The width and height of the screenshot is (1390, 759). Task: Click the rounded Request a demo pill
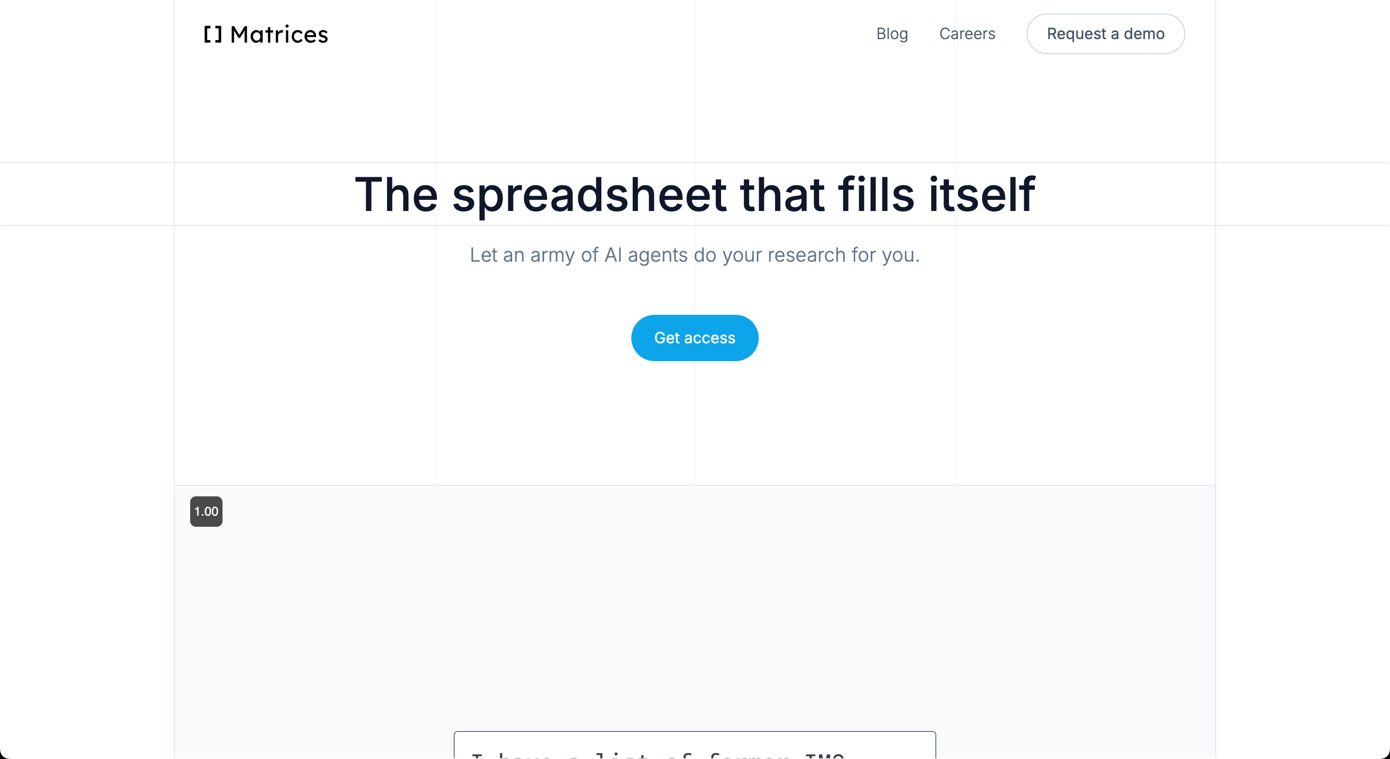pyautogui.click(x=1105, y=33)
